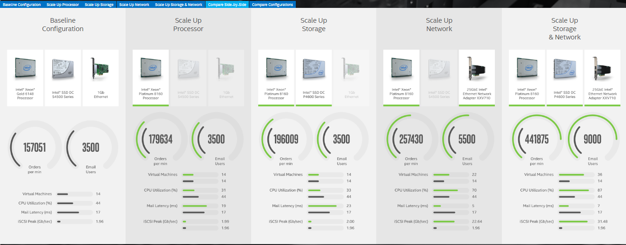Click green CPU Utilization bar valued 70
Screen dimensions: 626x245
[451, 190]
